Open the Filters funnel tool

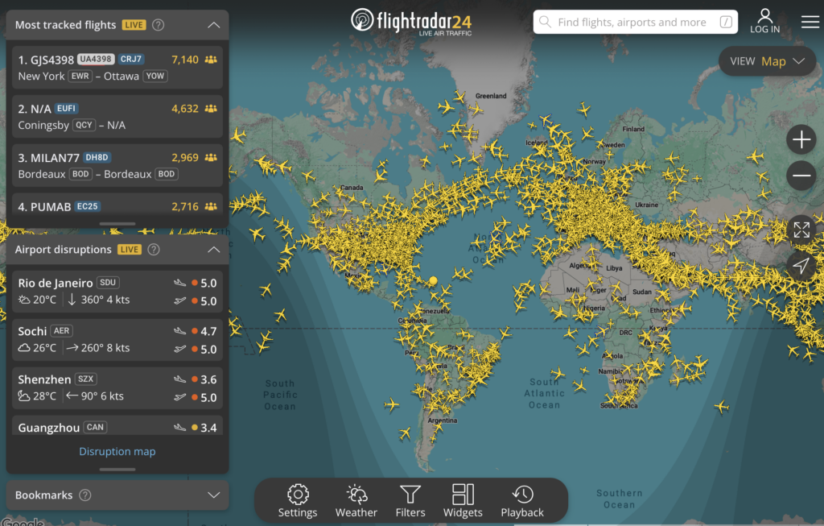pyautogui.click(x=410, y=501)
